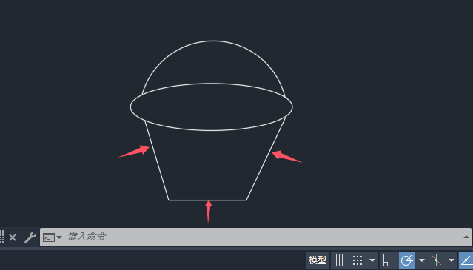
Task: Expand command history with up arrow
Action: tap(466, 237)
